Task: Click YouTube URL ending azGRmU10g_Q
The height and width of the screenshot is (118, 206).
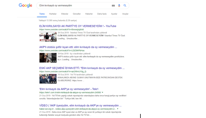Action: click(x=63, y=72)
